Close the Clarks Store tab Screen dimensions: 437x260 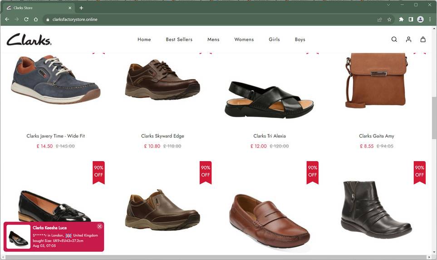[x=70, y=8]
